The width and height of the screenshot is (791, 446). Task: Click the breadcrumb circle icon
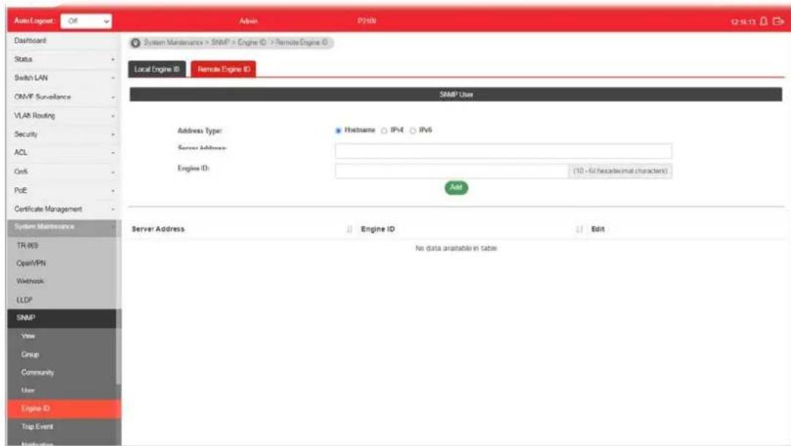[x=135, y=43]
